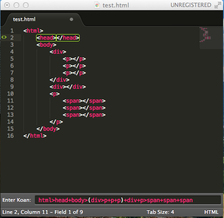Click line number 16 in the gutter
Image resolution: width=224 pixels, height=218 pixels.
click(x=10, y=136)
